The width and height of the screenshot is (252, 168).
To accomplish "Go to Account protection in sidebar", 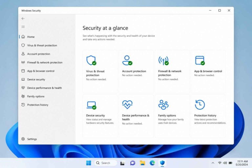I will pos(39,54).
